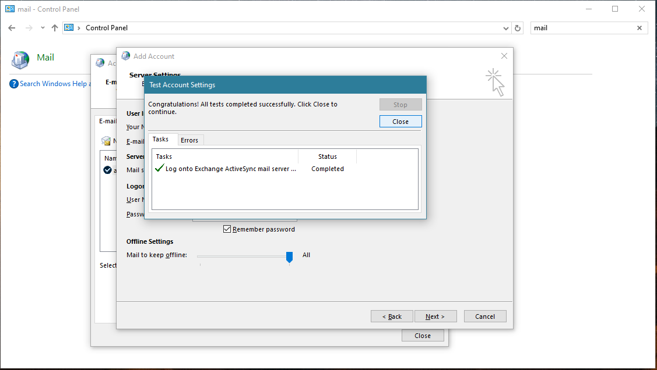657x370 pixels.
Task: Click the up one level arrow
Action: click(x=55, y=28)
